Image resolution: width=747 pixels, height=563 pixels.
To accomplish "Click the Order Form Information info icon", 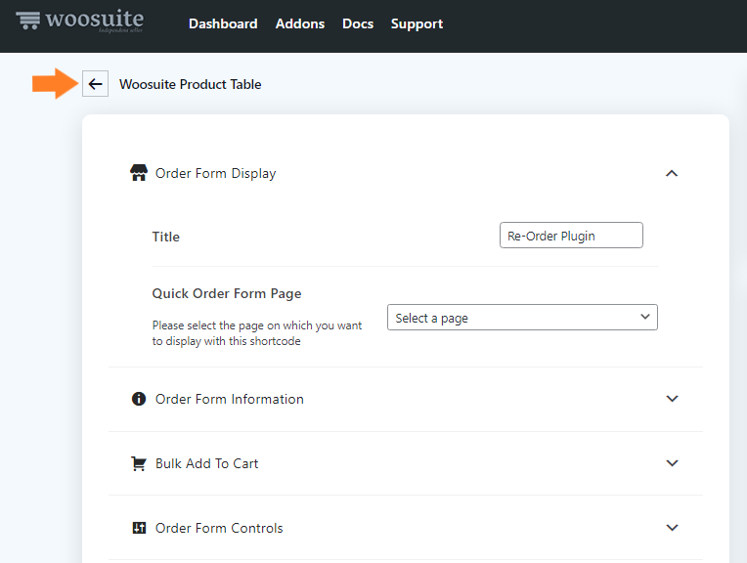I will point(139,399).
